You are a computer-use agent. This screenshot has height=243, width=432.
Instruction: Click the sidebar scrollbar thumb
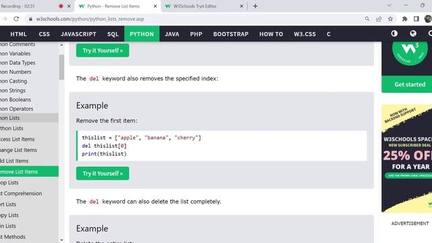click(x=61, y=67)
